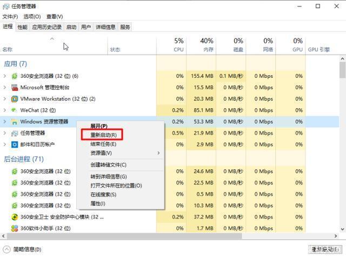Click the 邮件和日历帐户 gear icon

pyautogui.click(x=15, y=144)
